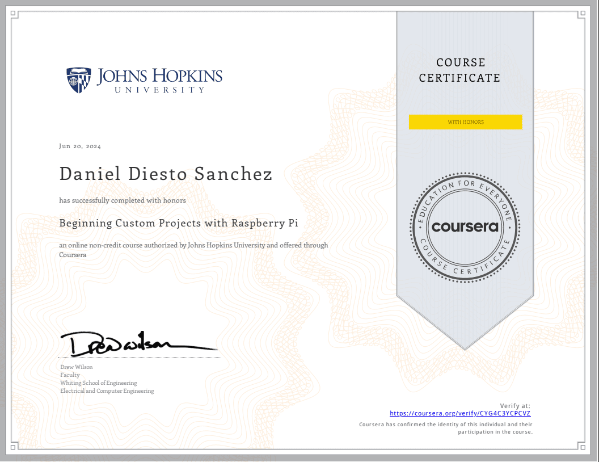Click "Electrical and Computer Engineering" text
This screenshot has height=462, width=599.
[x=107, y=391]
